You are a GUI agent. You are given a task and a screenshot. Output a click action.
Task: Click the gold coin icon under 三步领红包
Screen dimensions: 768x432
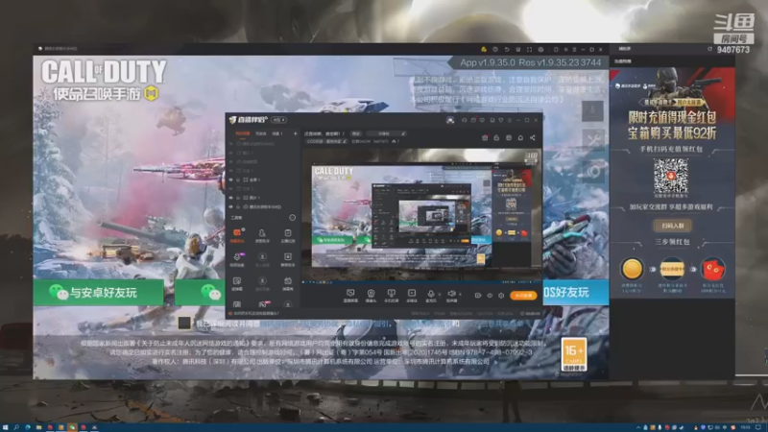pos(632,269)
